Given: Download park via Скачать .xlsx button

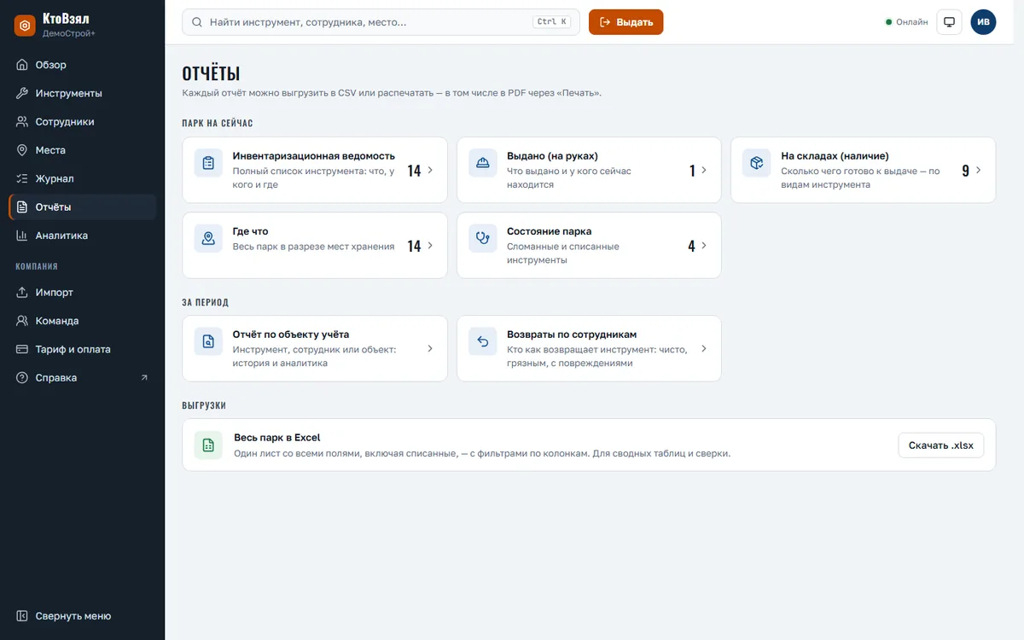Looking at the screenshot, I should point(940,445).
